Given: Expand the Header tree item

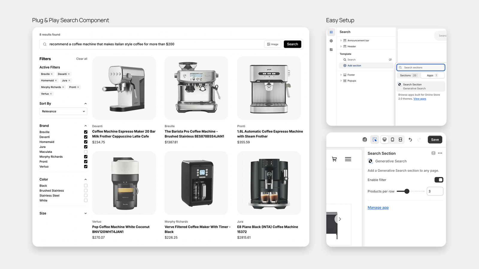Looking at the screenshot, I should point(341,47).
